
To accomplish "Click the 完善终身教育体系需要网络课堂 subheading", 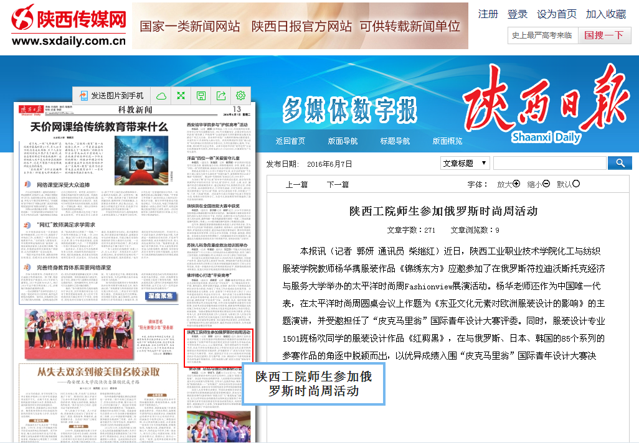I will [x=73, y=268].
